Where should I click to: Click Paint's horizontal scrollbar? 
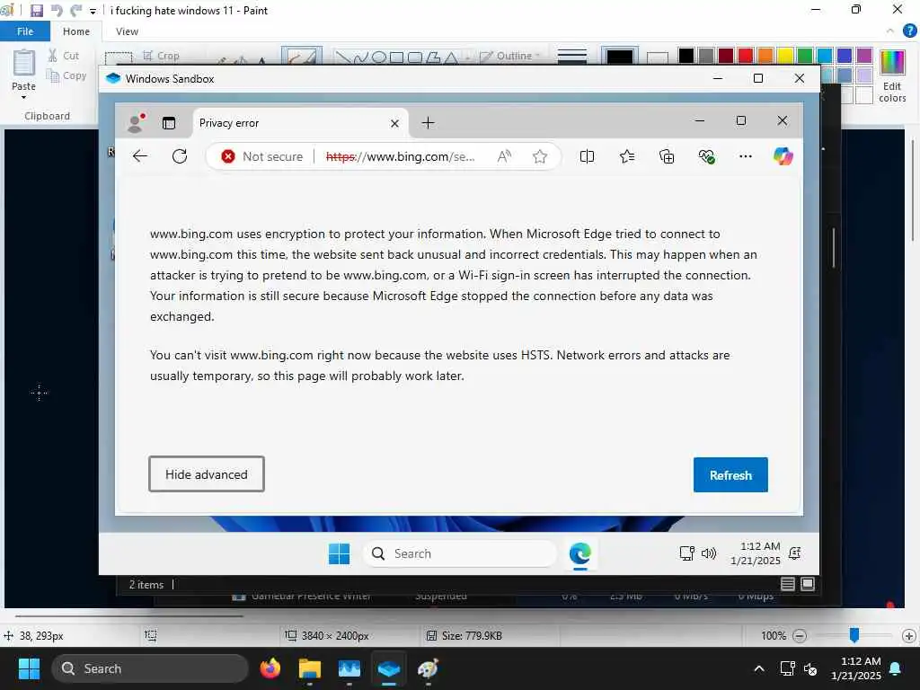click(129, 616)
